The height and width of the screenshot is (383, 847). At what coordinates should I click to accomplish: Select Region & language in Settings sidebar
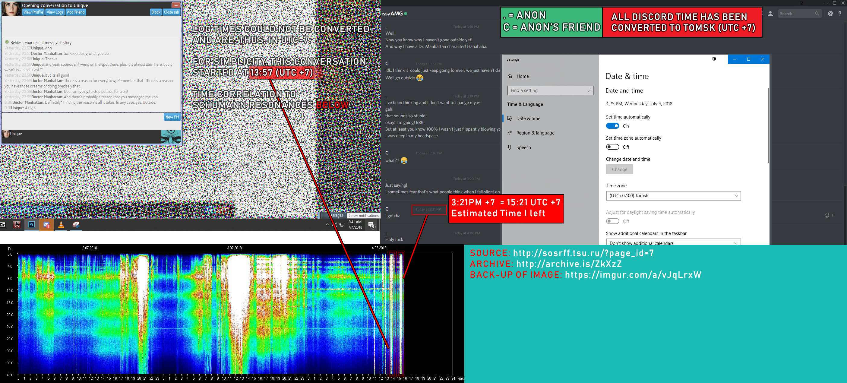[550, 133]
